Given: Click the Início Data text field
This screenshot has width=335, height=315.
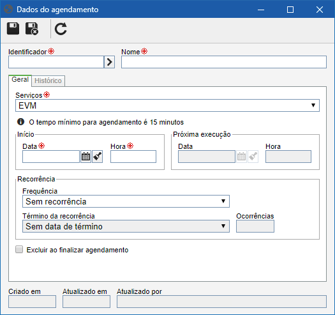Looking at the screenshot, I should (x=51, y=157).
